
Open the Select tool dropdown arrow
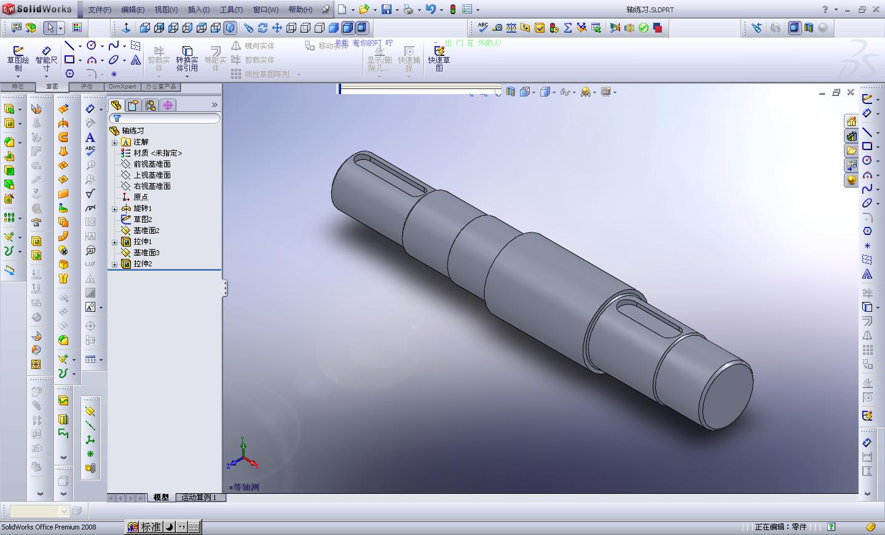point(60,28)
